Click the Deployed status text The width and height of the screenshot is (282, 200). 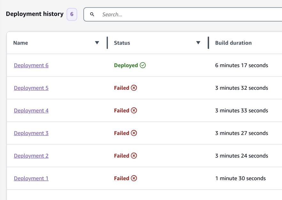coord(126,65)
